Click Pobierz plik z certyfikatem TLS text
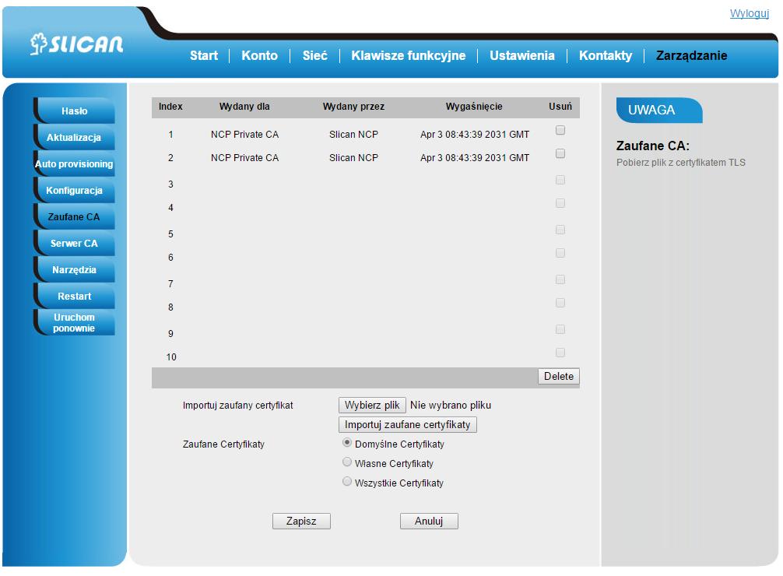 tap(680, 163)
